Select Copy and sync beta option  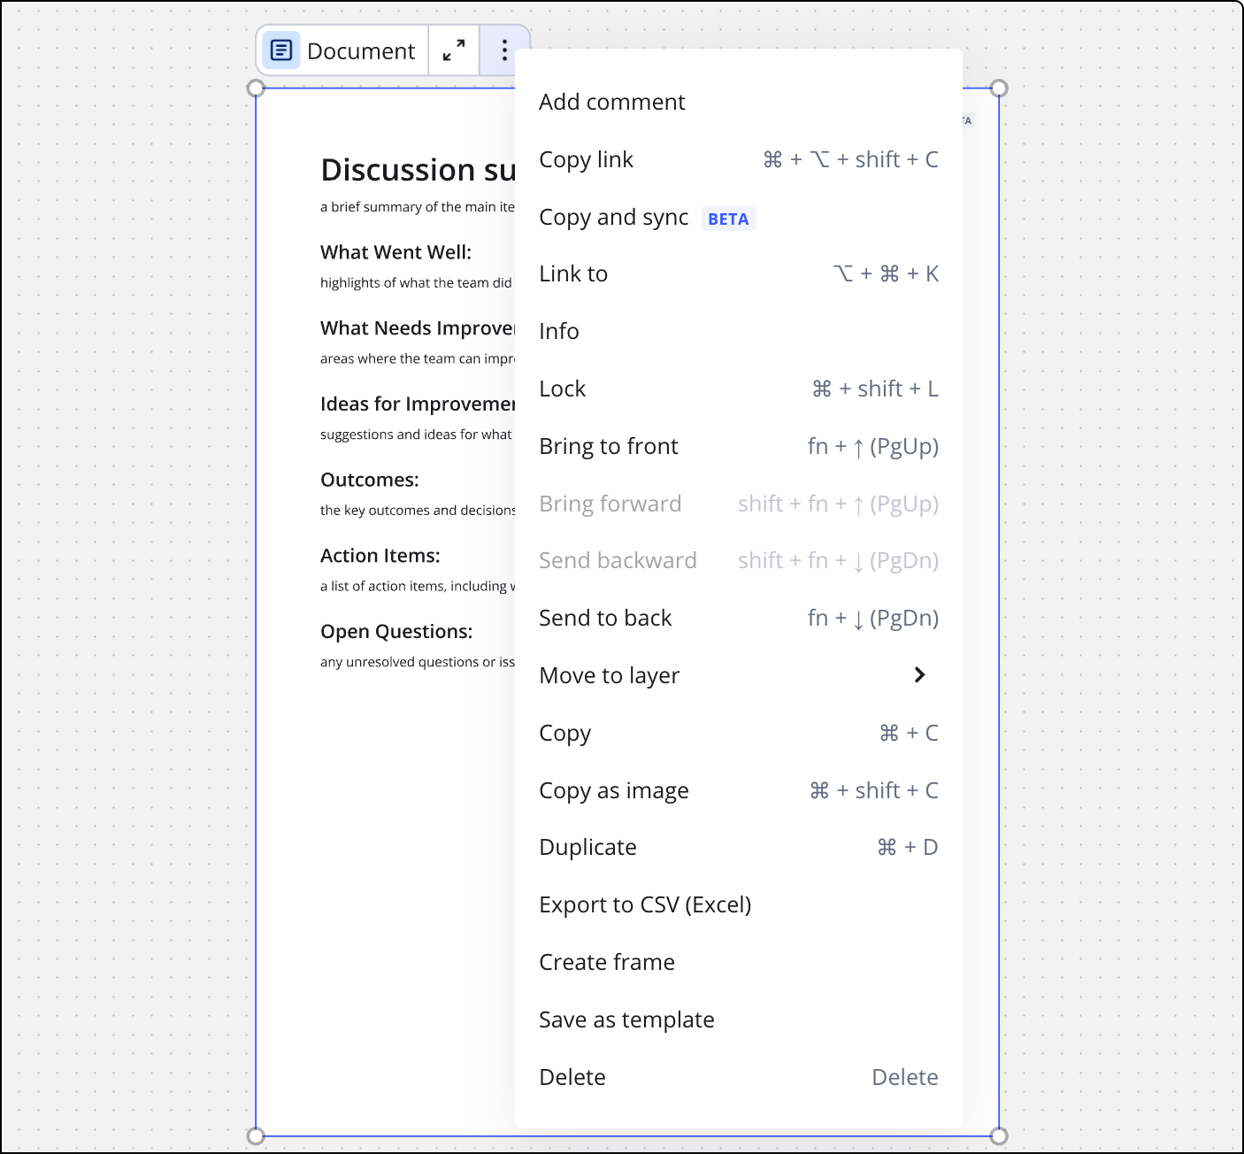point(614,218)
